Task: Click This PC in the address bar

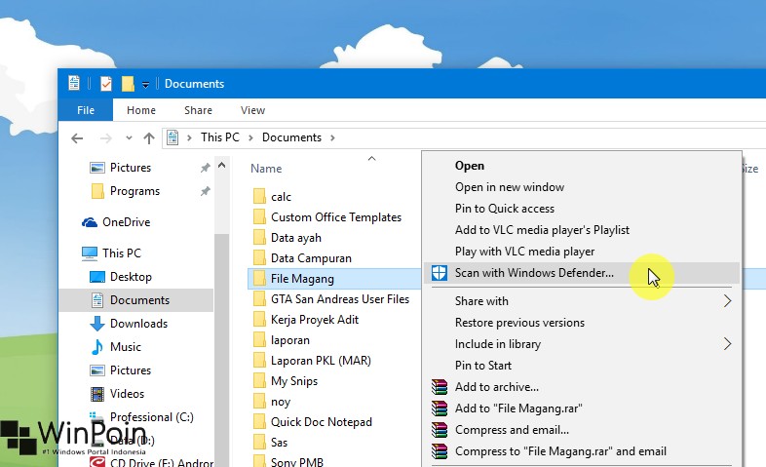Action: (x=220, y=137)
